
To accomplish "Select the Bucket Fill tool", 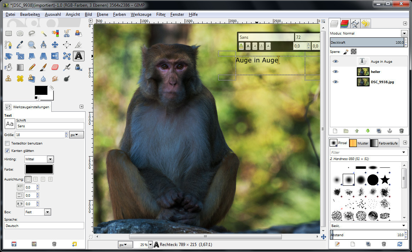I will click(x=8, y=67).
